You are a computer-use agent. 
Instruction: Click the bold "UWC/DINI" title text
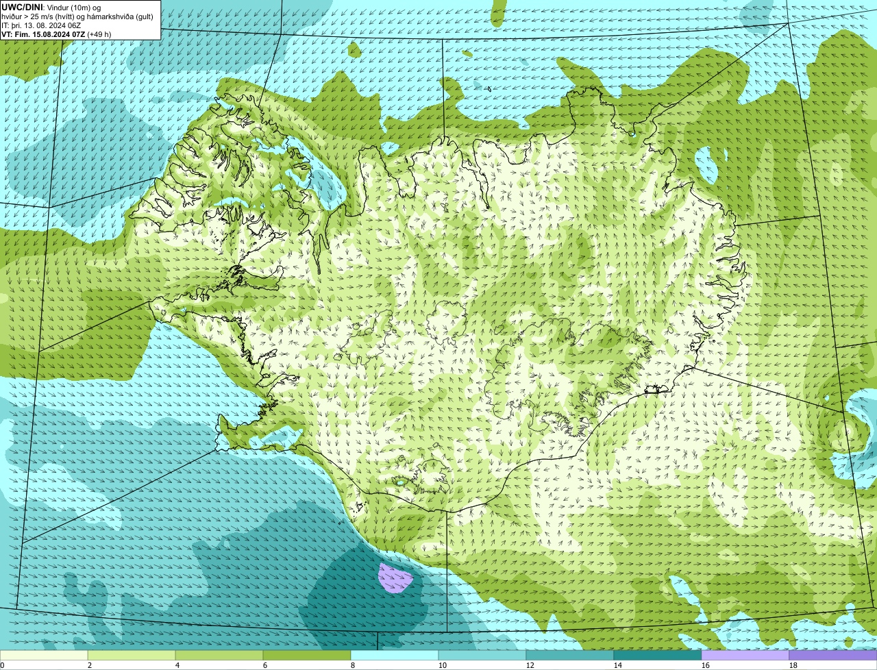pyautogui.click(x=23, y=7)
